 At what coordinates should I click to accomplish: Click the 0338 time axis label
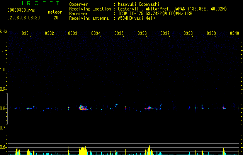click(188, 33)
